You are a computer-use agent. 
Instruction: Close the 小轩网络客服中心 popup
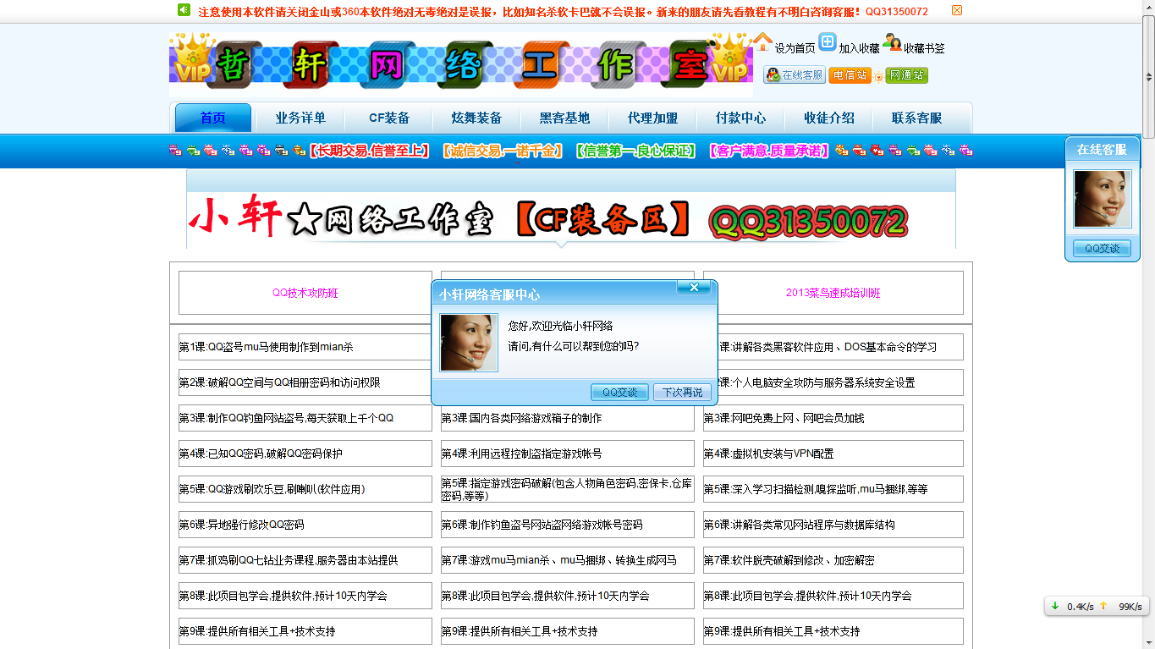pyautogui.click(x=696, y=289)
